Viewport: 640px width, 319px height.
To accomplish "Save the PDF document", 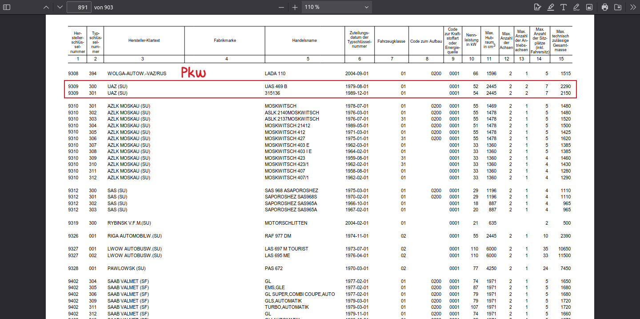I will [618, 7].
